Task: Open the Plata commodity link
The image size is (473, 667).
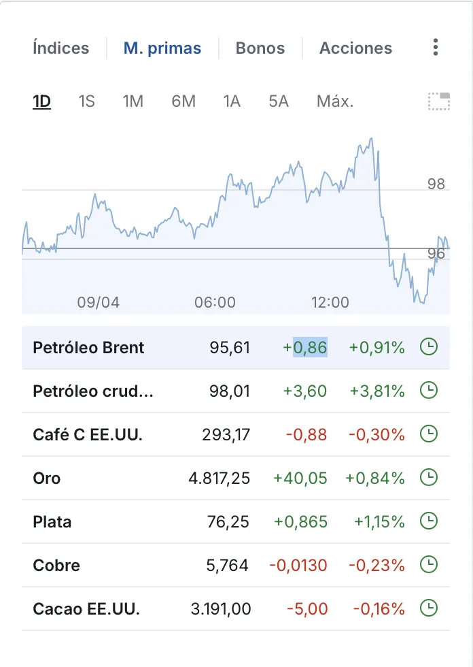Action: pyautogui.click(x=52, y=522)
